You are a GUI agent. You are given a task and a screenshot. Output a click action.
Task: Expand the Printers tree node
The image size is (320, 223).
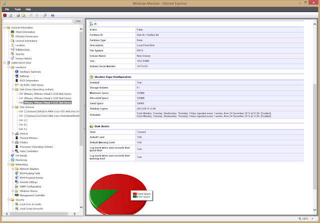[x=13, y=142]
